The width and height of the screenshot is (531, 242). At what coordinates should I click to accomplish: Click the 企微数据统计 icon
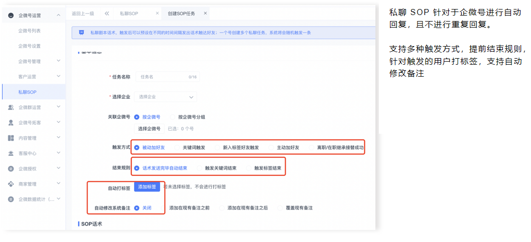[x=11, y=199]
